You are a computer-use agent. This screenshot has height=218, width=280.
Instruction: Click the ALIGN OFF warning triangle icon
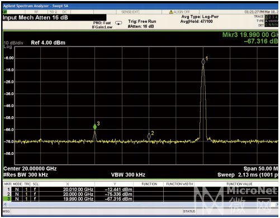pyautogui.click(x=171, y=12)
